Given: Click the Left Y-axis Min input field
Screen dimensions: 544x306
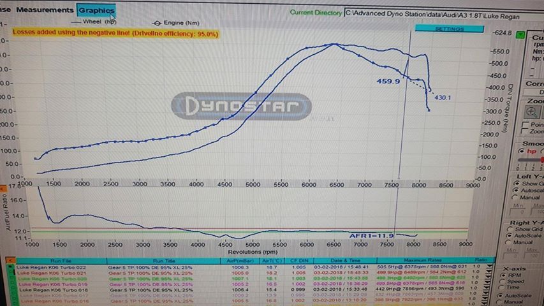Looking at the screenshot, I should pyautogui.click(x=518, y=212).
